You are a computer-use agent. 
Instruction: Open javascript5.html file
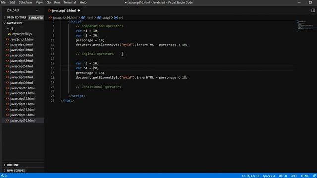tap(21, 61)
